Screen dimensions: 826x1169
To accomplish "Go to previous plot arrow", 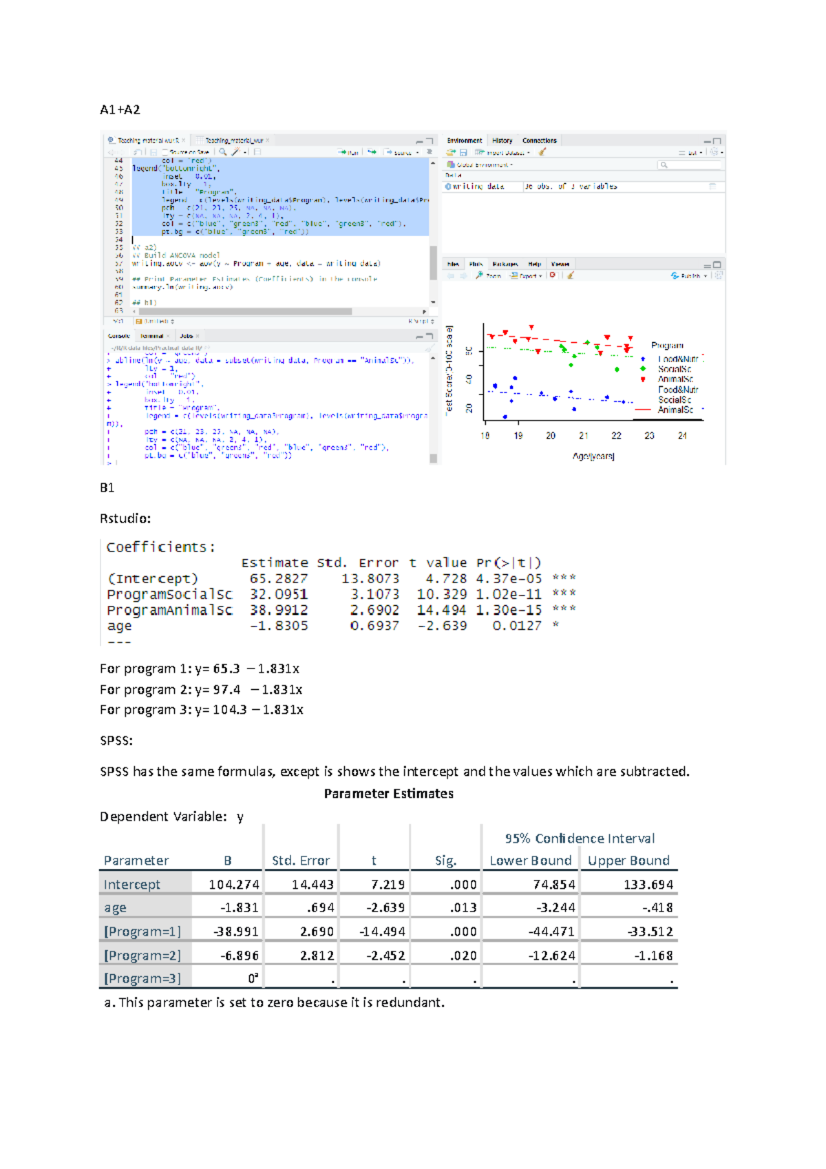I will tap(451, 275).
